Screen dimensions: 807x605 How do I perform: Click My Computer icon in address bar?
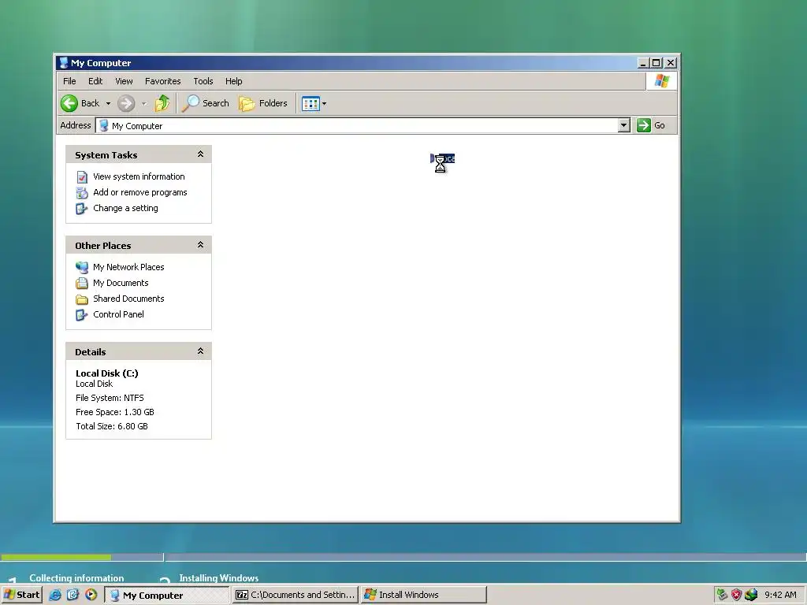(x=103, y=125)
